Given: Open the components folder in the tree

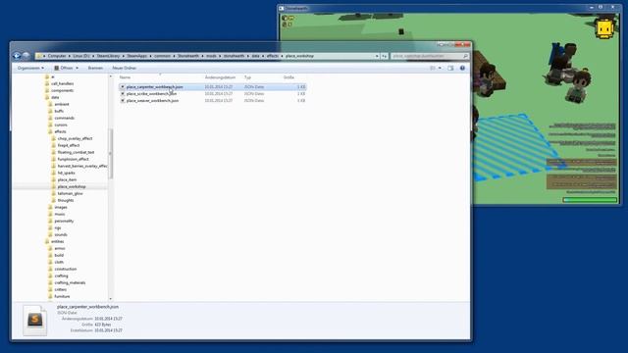Looking at the screenshot, I should click(x=62, y=90).
